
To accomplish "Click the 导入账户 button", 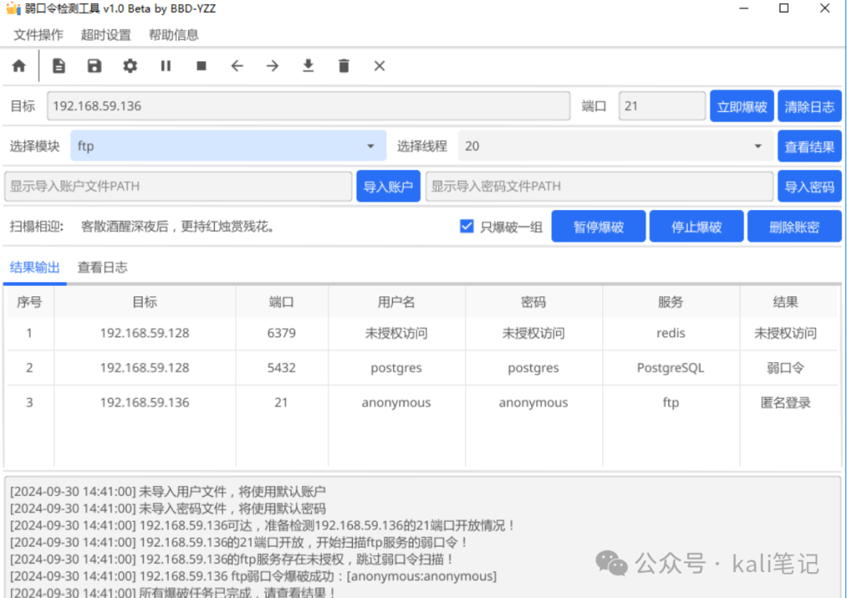I will (x=388, y=186).
